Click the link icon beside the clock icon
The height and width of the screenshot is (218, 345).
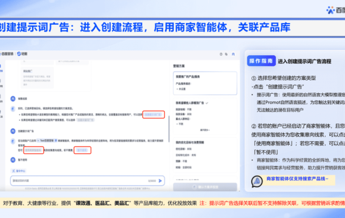(x=226, y=54)
